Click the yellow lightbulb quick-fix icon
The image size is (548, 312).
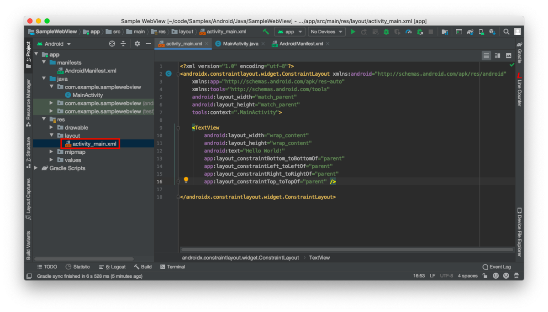(186, 181)
